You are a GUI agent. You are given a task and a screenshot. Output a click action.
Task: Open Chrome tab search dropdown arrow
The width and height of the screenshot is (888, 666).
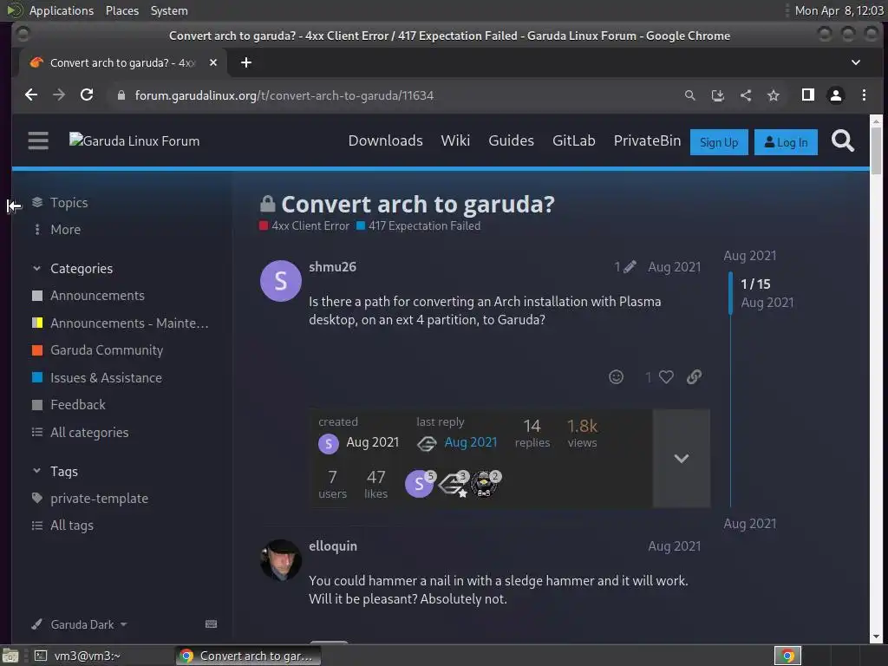coord(856,62)
